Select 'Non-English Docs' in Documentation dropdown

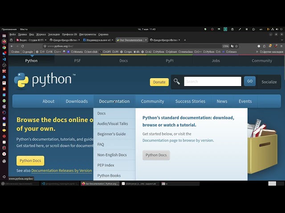point(114,155)
